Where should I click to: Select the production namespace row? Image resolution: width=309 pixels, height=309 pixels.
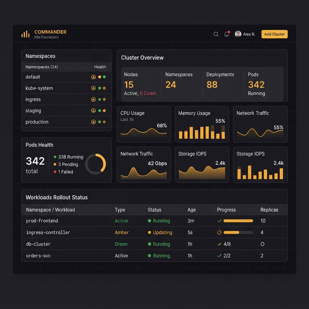[x=66, y=122]
